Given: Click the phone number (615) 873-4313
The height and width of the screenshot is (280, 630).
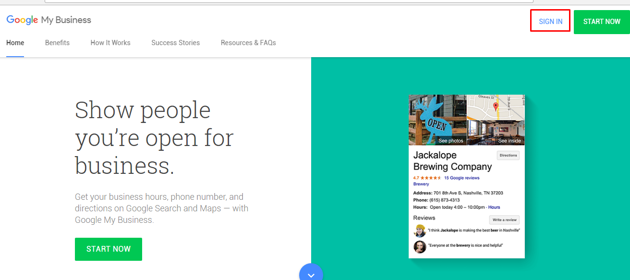Looking at the screenshot, I should point(445,200).
